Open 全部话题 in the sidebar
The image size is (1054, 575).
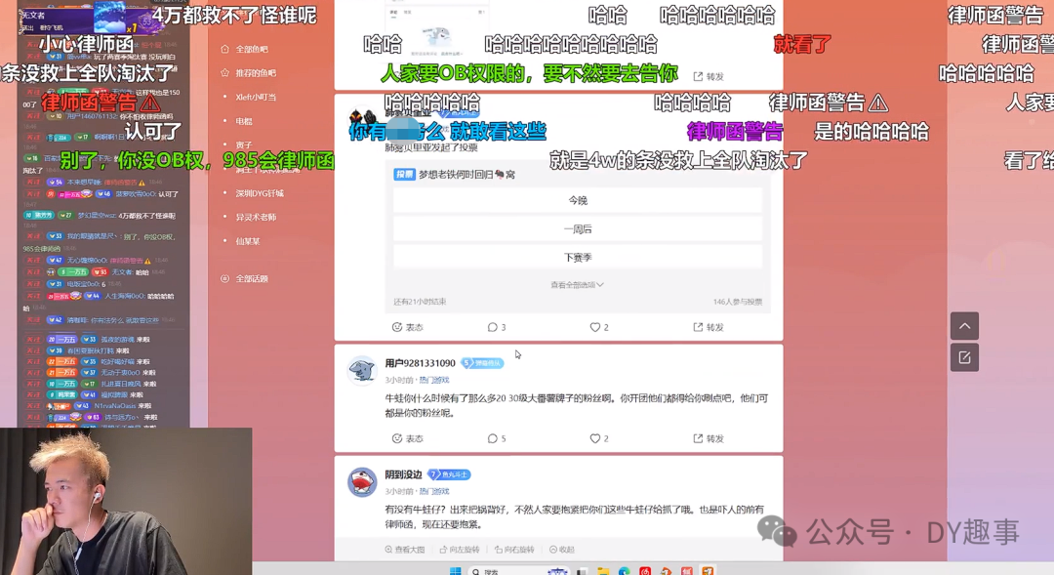tap(252, 278)
